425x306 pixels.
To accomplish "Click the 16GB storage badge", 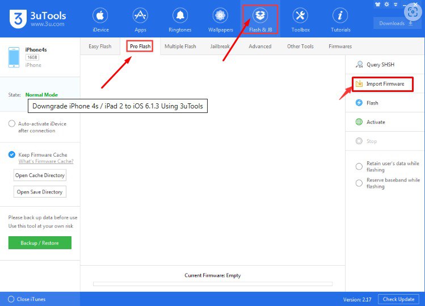I will [32, 57].
